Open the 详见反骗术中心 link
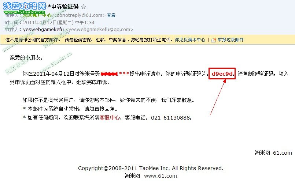The height and width of the screenshot is (181, 295). [190, 40]
